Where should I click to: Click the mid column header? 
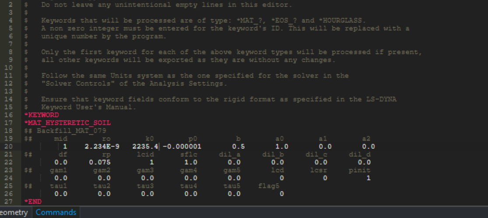pyautogui.click(x=61, y=139)
